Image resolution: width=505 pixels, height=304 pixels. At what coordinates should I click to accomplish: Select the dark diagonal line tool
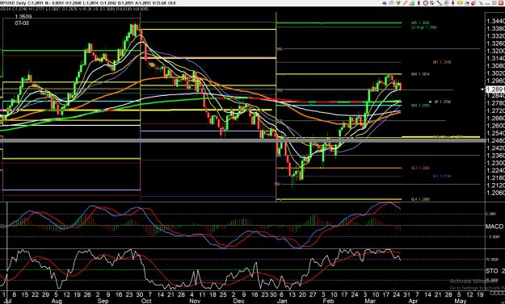coord(440,3)
